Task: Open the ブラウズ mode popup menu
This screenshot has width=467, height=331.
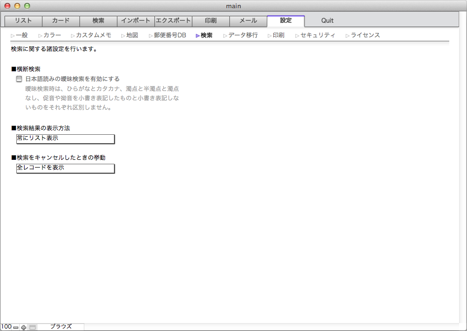Action: [61, 327]
